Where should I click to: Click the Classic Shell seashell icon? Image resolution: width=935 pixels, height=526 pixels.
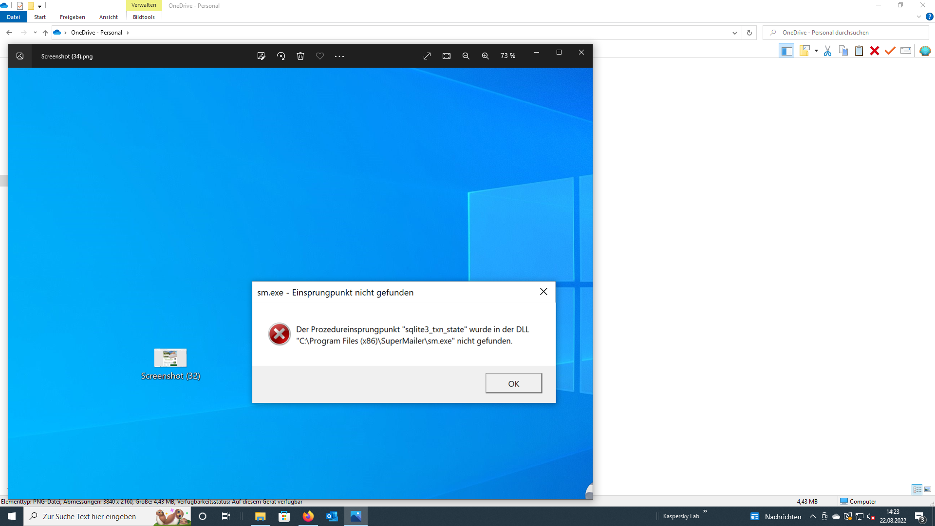tap(925, 51)
